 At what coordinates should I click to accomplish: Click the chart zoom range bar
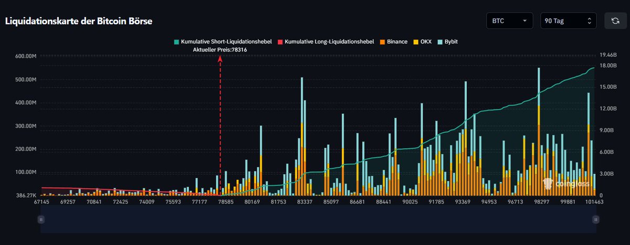[318, 219]
